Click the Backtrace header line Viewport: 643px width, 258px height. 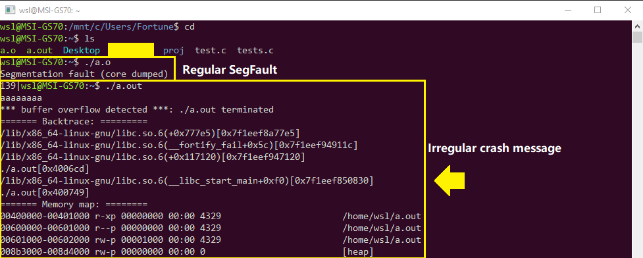74,122
